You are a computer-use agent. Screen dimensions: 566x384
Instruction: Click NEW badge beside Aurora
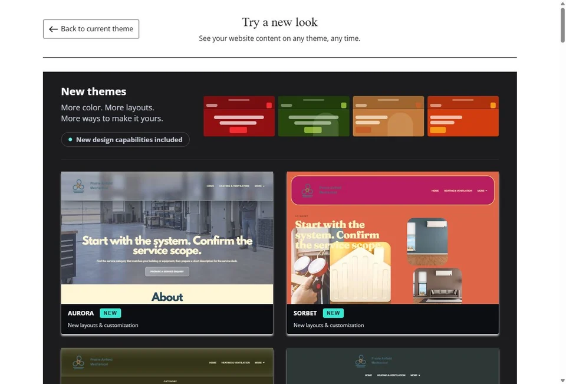[x=110, y=313]
